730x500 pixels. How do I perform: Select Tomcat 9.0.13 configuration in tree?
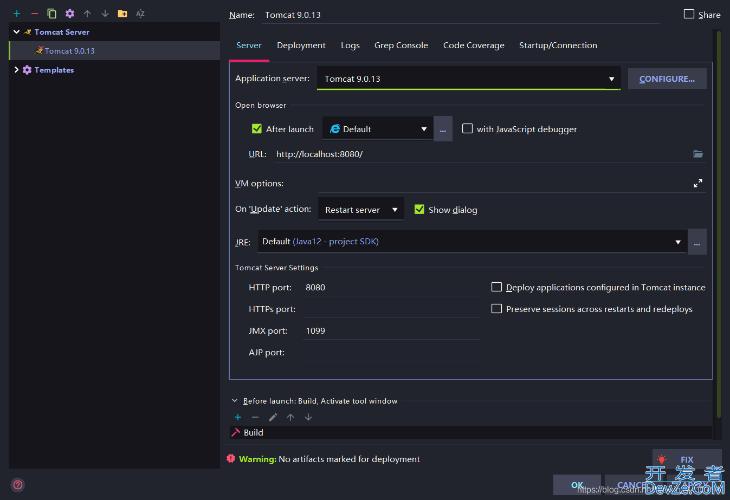coord(115,51)
